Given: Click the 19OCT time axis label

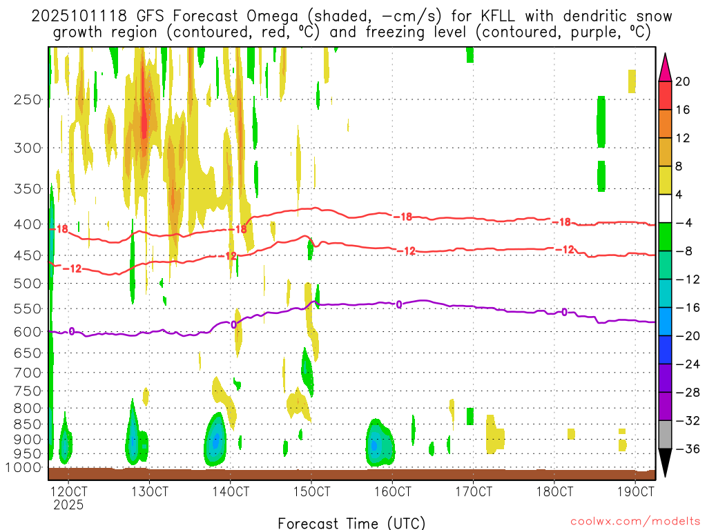Looking at the screenshot, I should click(x=635, y=491).
